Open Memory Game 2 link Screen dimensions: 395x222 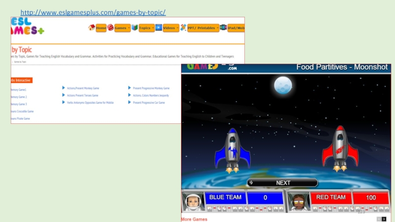coord(19,97)
